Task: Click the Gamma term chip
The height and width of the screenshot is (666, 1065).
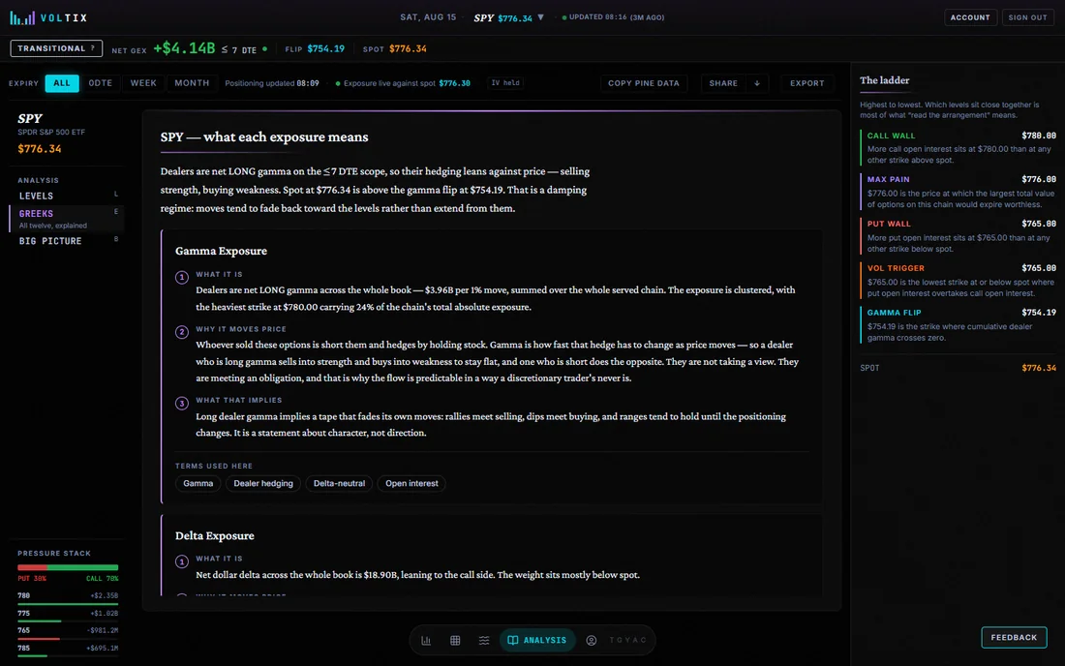Action: [x=198, y=483]
